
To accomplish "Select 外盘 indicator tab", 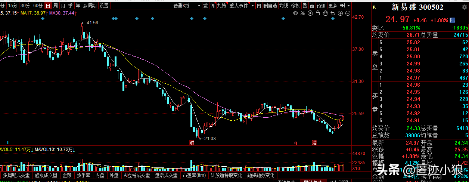I will 114,175.
